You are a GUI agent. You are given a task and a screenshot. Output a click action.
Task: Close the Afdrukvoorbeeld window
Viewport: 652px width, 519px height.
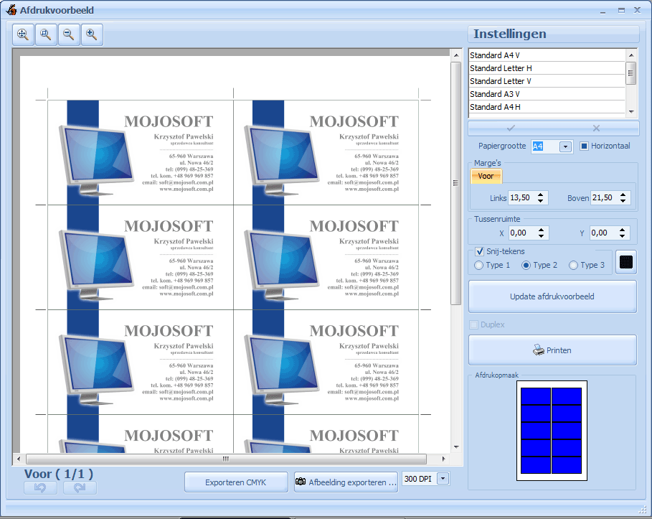[x=637, y=10]
